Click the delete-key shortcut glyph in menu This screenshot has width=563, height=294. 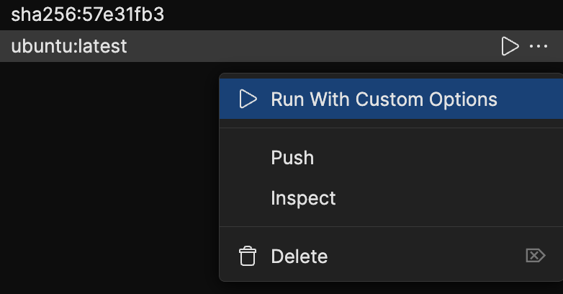(x=536, y=256)
